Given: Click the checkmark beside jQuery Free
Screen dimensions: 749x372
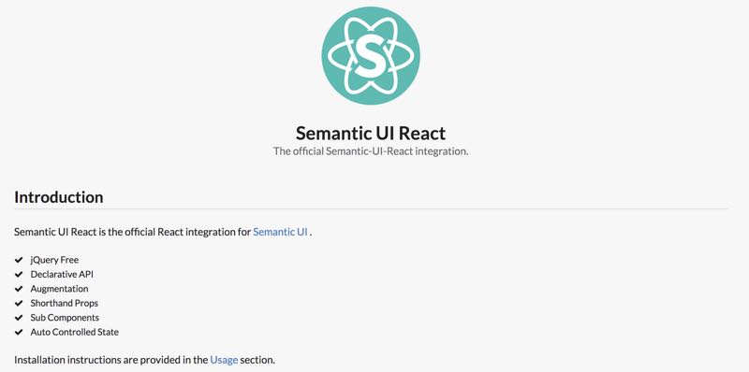Looking at the screenshot, I should pyautogui.click(x=19, y=260).
